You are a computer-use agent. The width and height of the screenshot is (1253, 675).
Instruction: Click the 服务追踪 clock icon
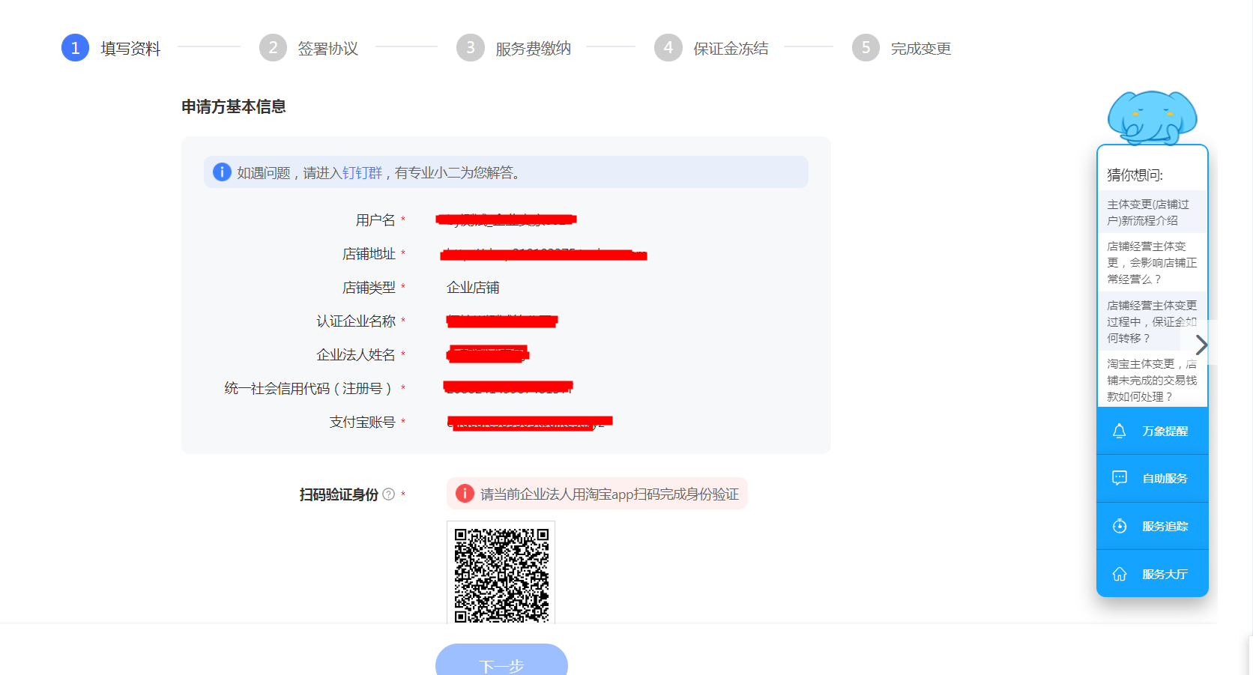pyautogui.click(x=1119, y=526)
